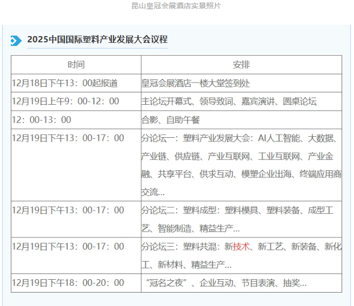The image size is (354, 306).
Task: Click the 2025中国国际塑料产业发展大会议程 heading
Action: click(97, 40)
